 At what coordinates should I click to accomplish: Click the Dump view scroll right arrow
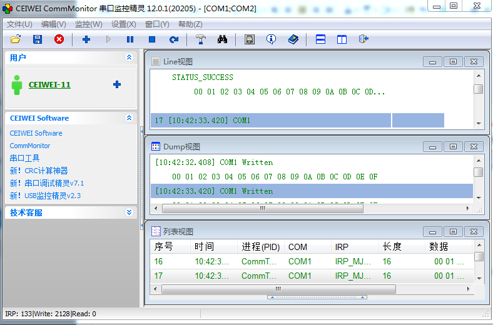coord(468,208)
